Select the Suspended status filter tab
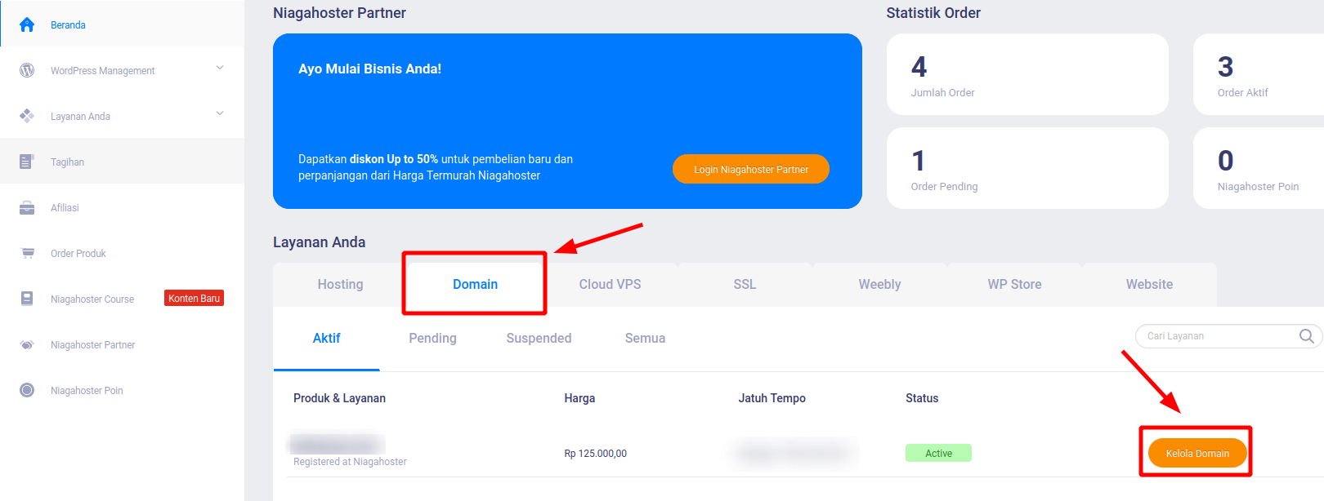Viewport: 1324px width, 501px height. pyautogui.click(x=539, y=338)
